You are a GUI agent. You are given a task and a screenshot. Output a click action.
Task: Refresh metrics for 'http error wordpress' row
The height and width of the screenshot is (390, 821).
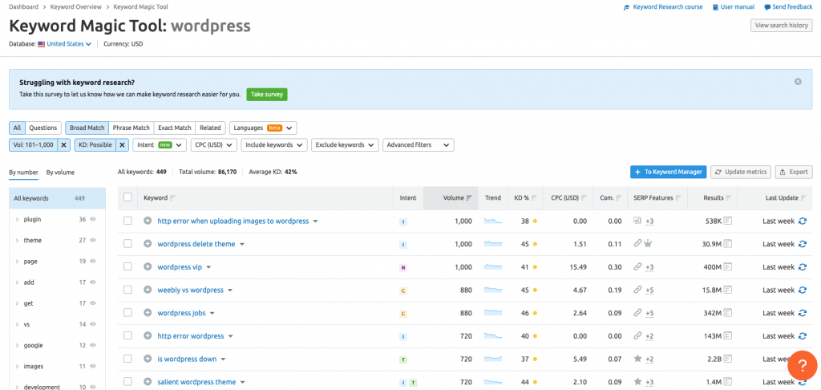[x=802, y=336]
